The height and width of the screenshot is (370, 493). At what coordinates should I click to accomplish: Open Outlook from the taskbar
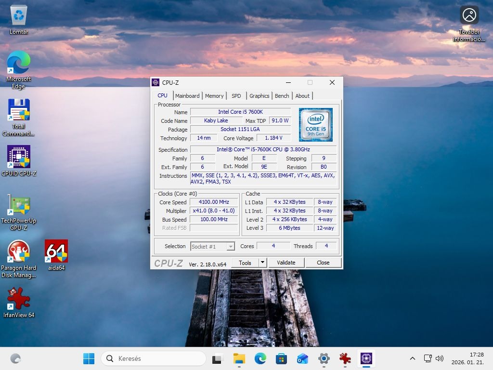302,358
